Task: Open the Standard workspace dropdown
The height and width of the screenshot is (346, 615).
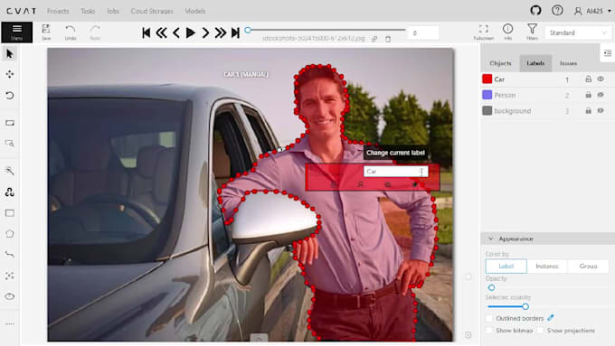Action: 578,33
